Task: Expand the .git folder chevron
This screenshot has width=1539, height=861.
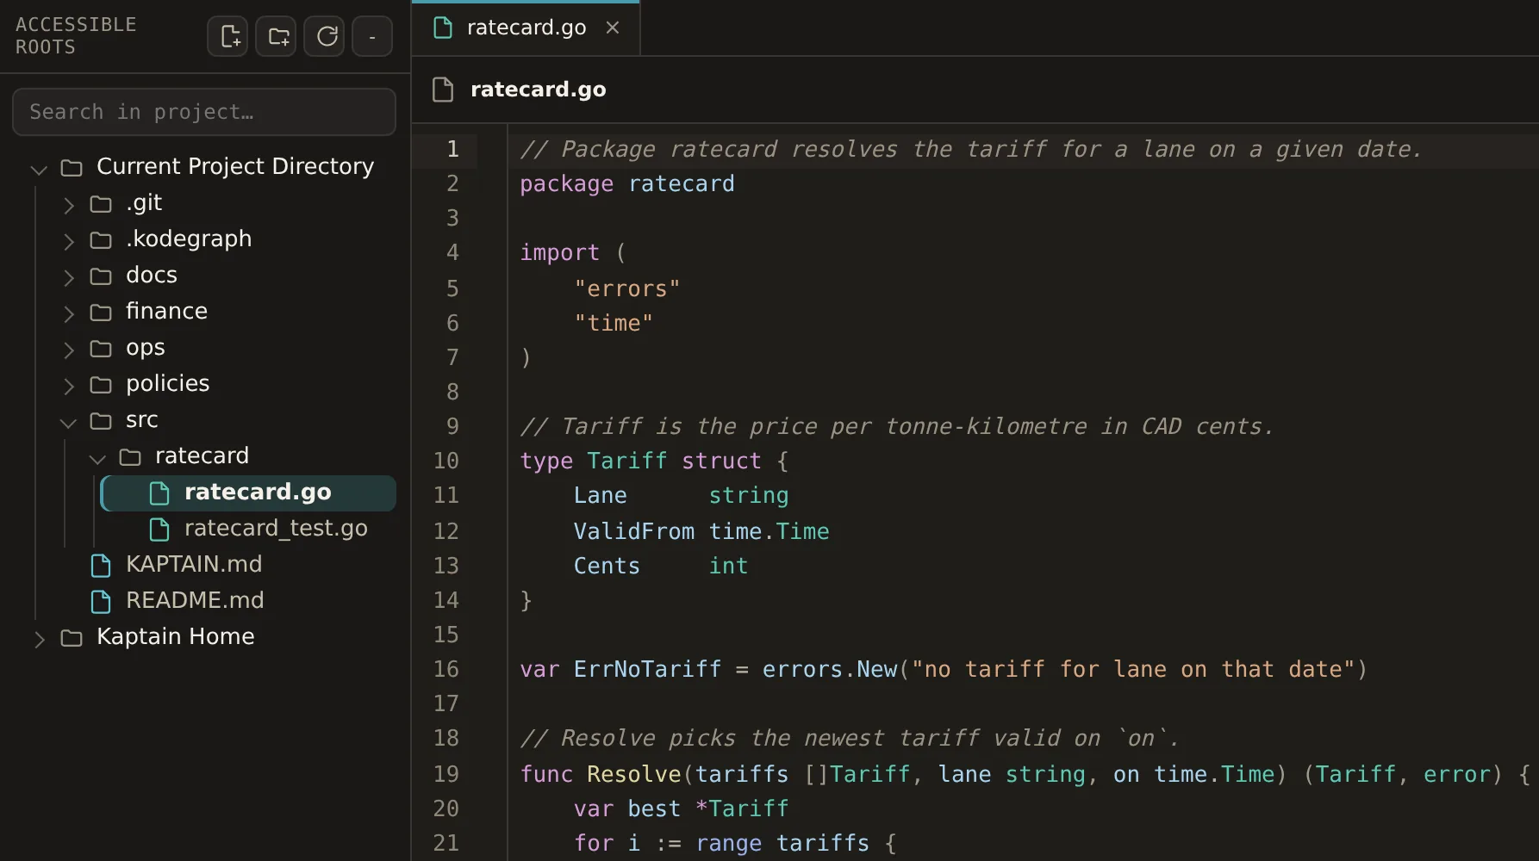Action: (68, 204)
